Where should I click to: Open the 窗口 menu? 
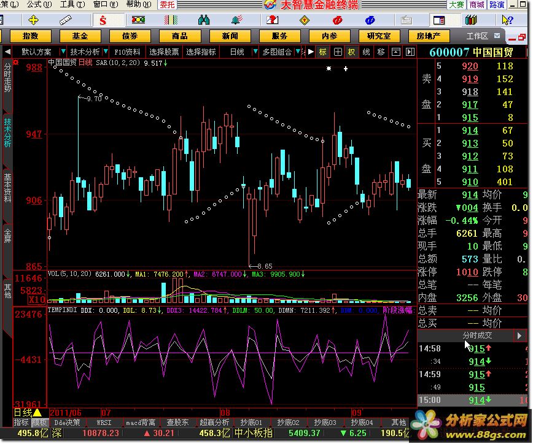[106, 4]
